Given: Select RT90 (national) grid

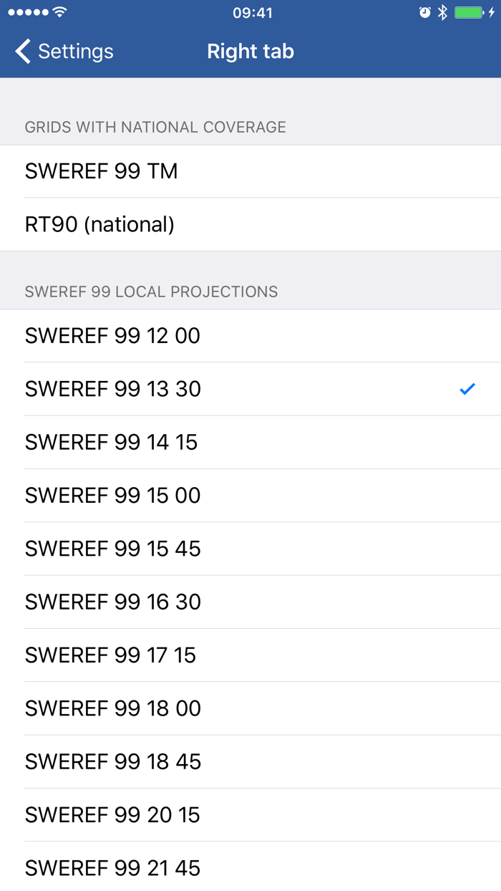Looking at the screenshot, I should [x=99, y=223].
